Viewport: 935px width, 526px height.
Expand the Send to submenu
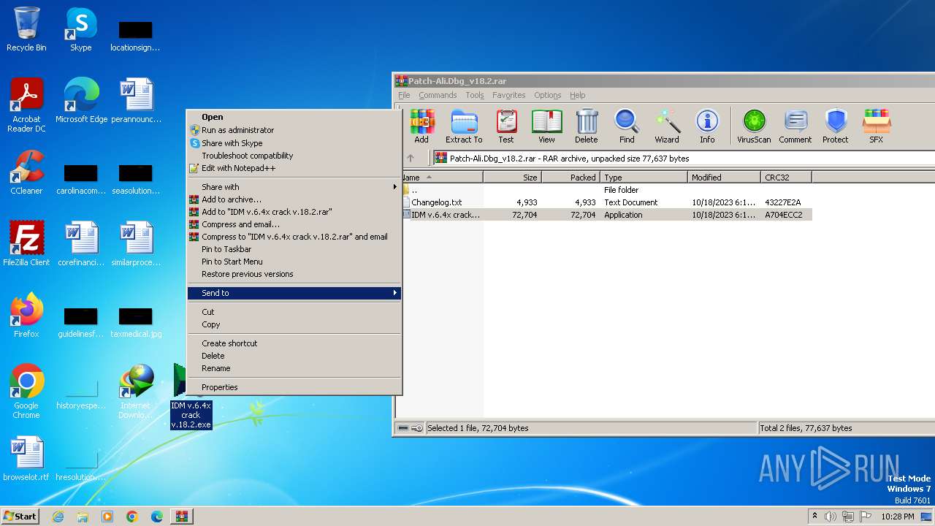click(294, 293)
